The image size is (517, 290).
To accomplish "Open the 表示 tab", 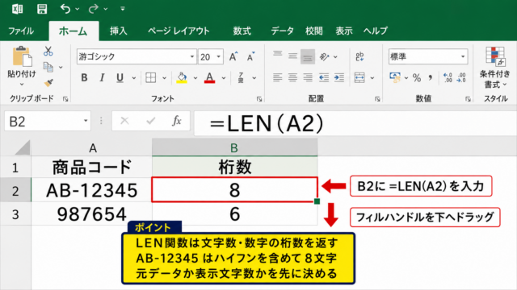I will click(344, 31).
